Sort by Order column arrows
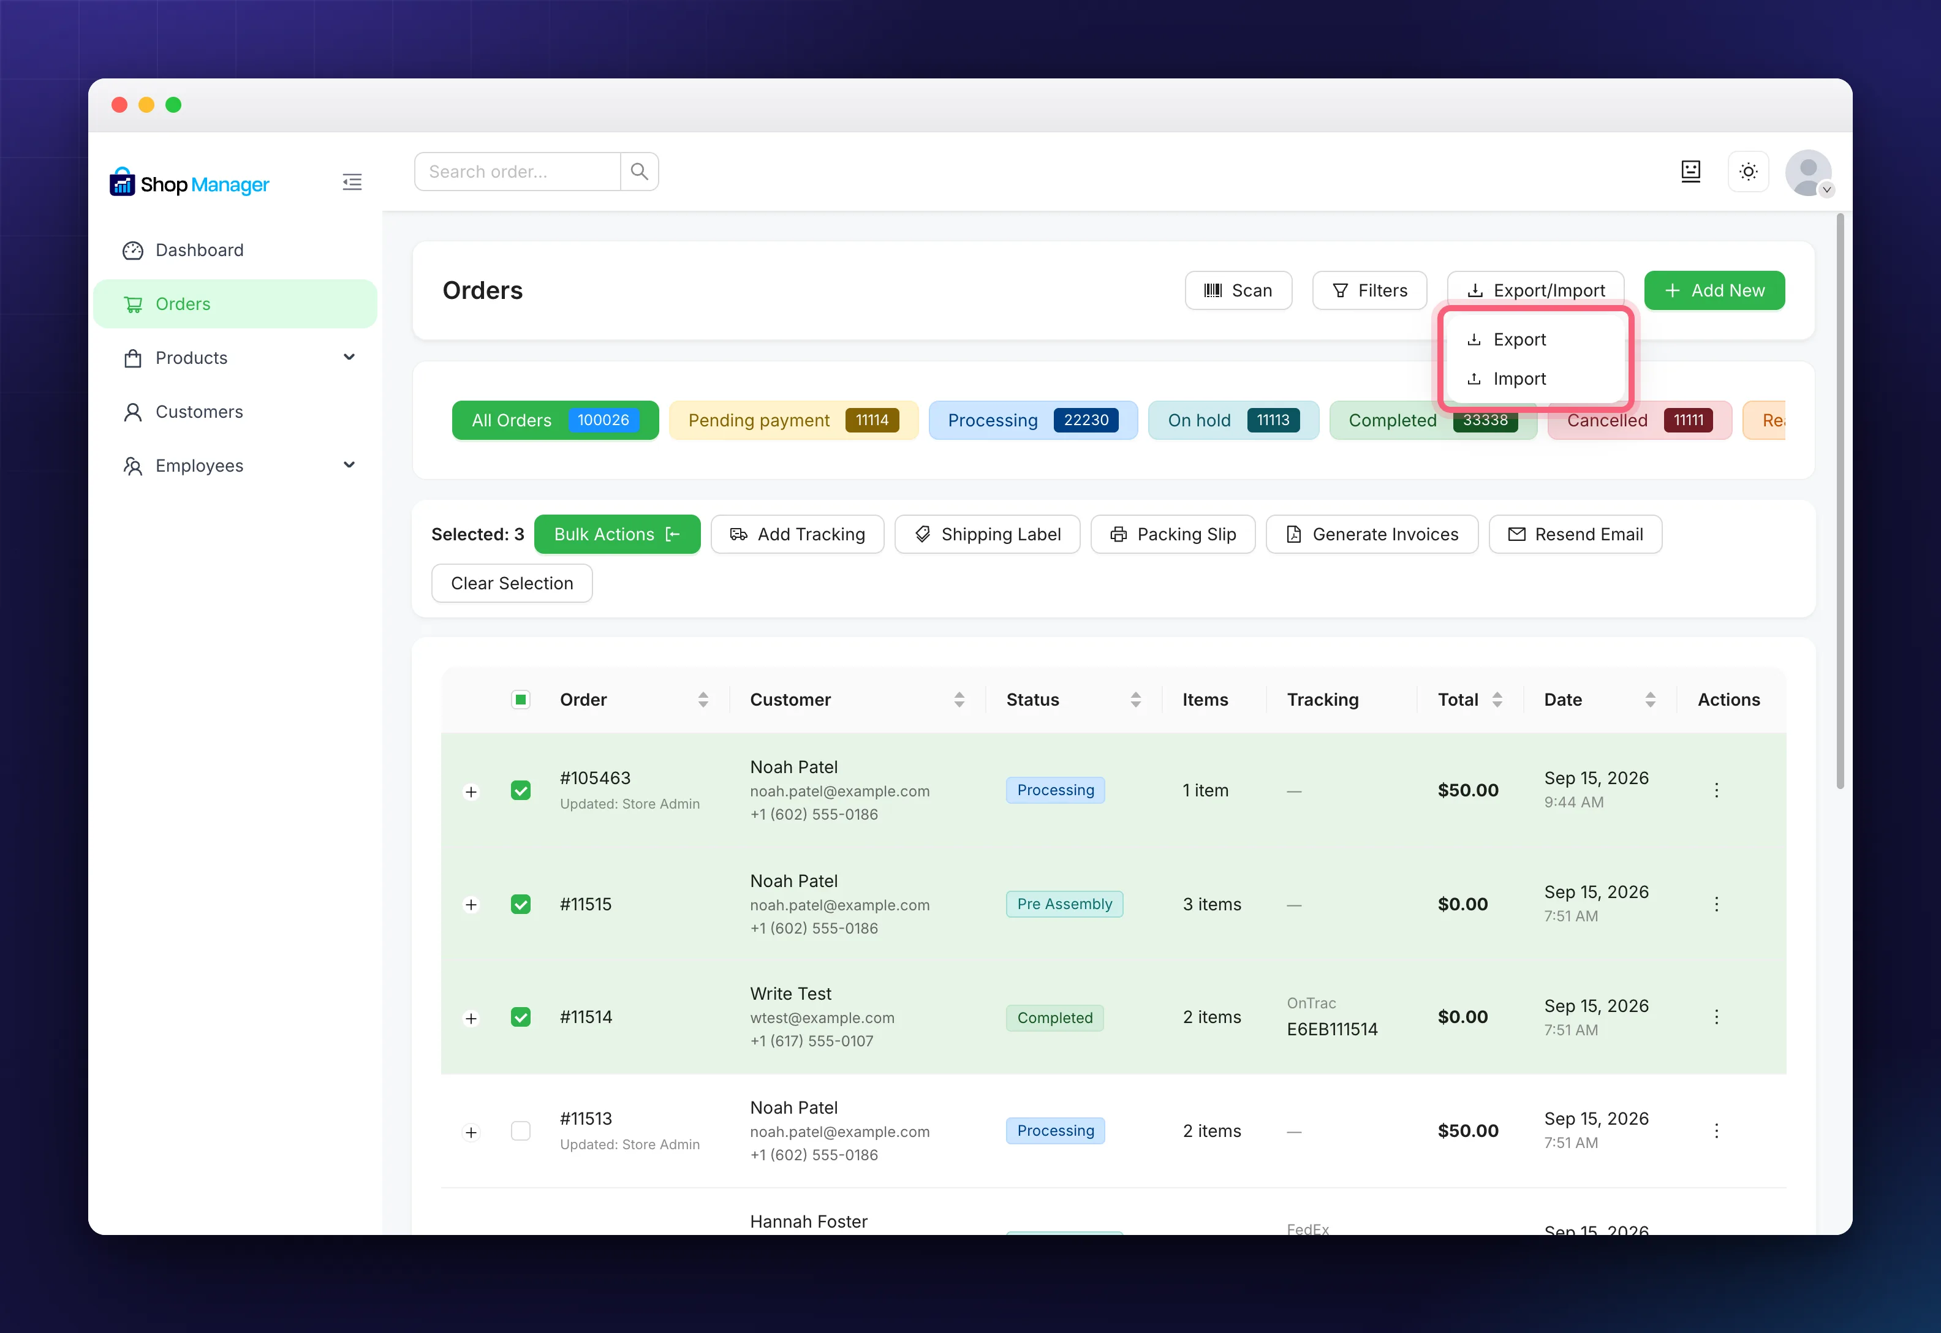 [x=703, y=700]
